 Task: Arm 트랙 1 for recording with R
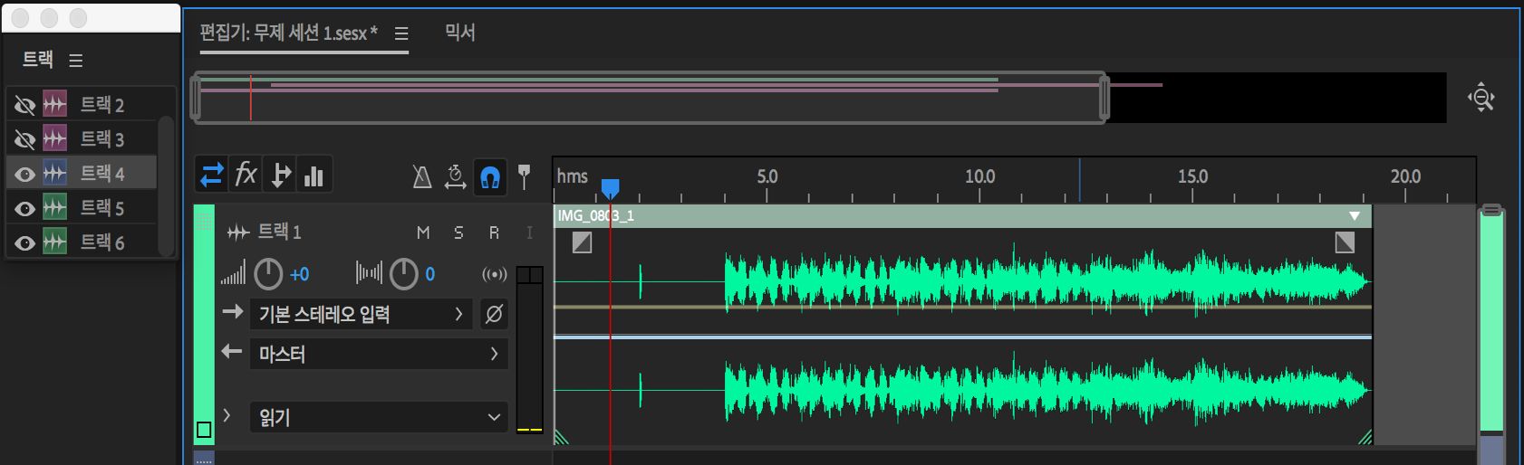click(494, 232)
